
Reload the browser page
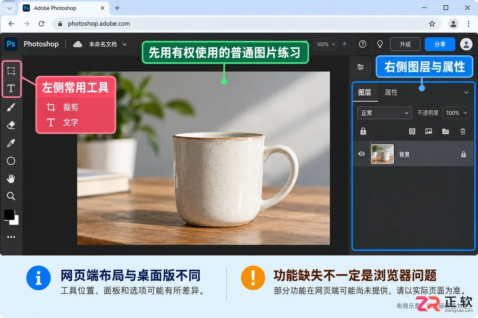[41, 24]
